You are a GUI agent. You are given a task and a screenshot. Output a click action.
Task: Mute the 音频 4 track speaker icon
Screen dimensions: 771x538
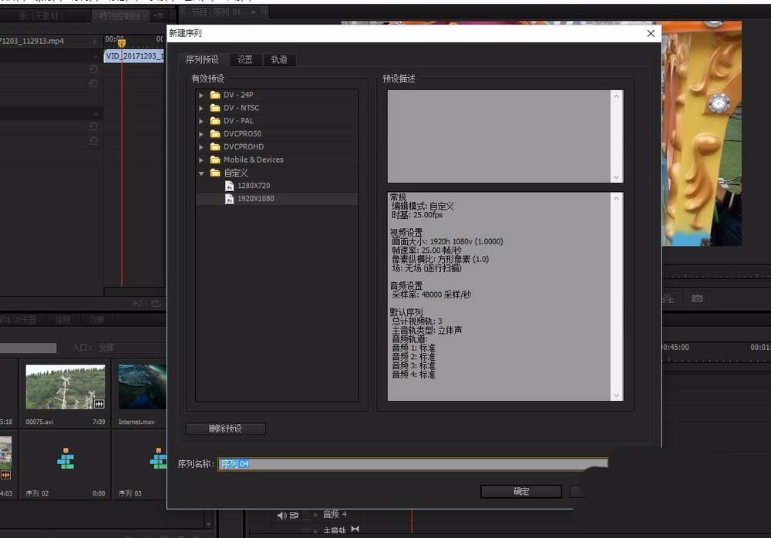[x=282, y=515]
